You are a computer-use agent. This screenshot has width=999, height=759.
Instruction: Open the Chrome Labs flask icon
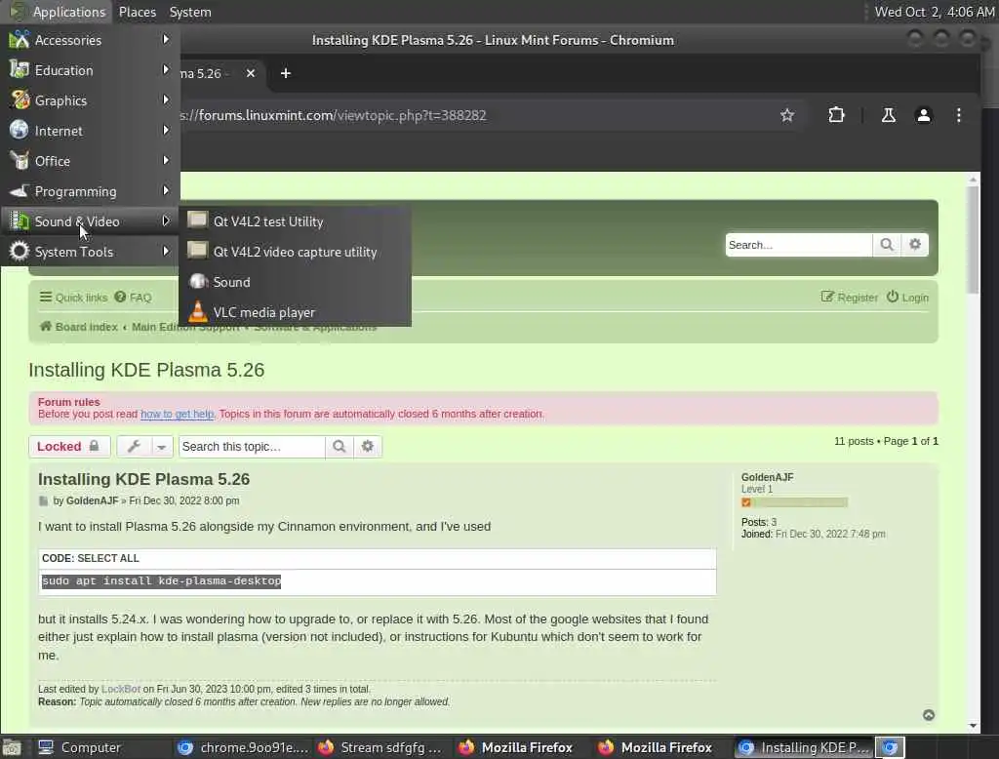pos(888,115)
